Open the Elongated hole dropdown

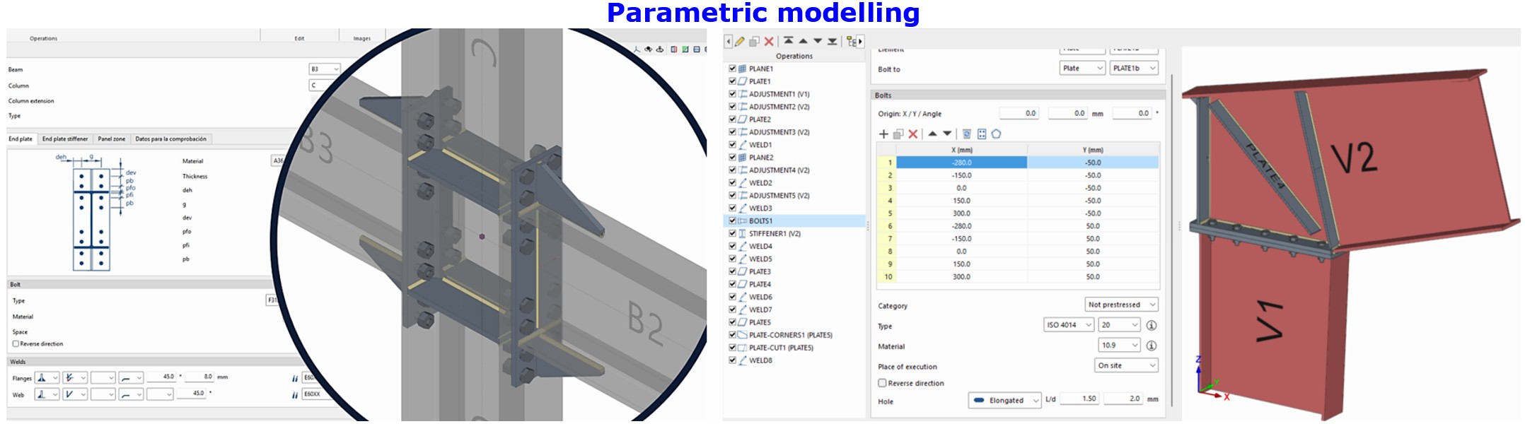pos(1004,400)
